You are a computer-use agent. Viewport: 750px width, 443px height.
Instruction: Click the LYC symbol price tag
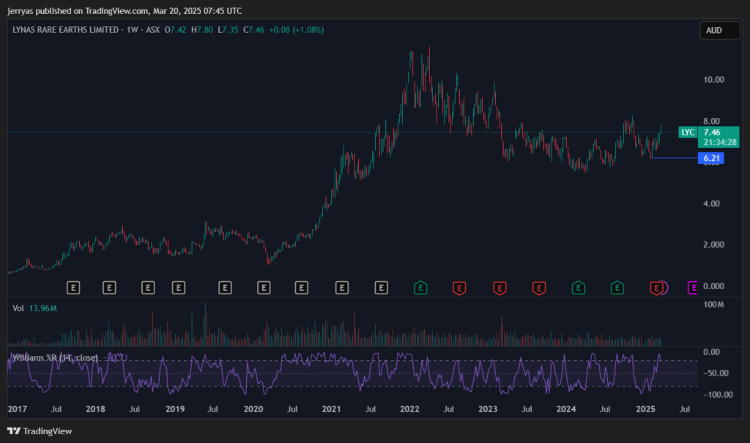687,132
